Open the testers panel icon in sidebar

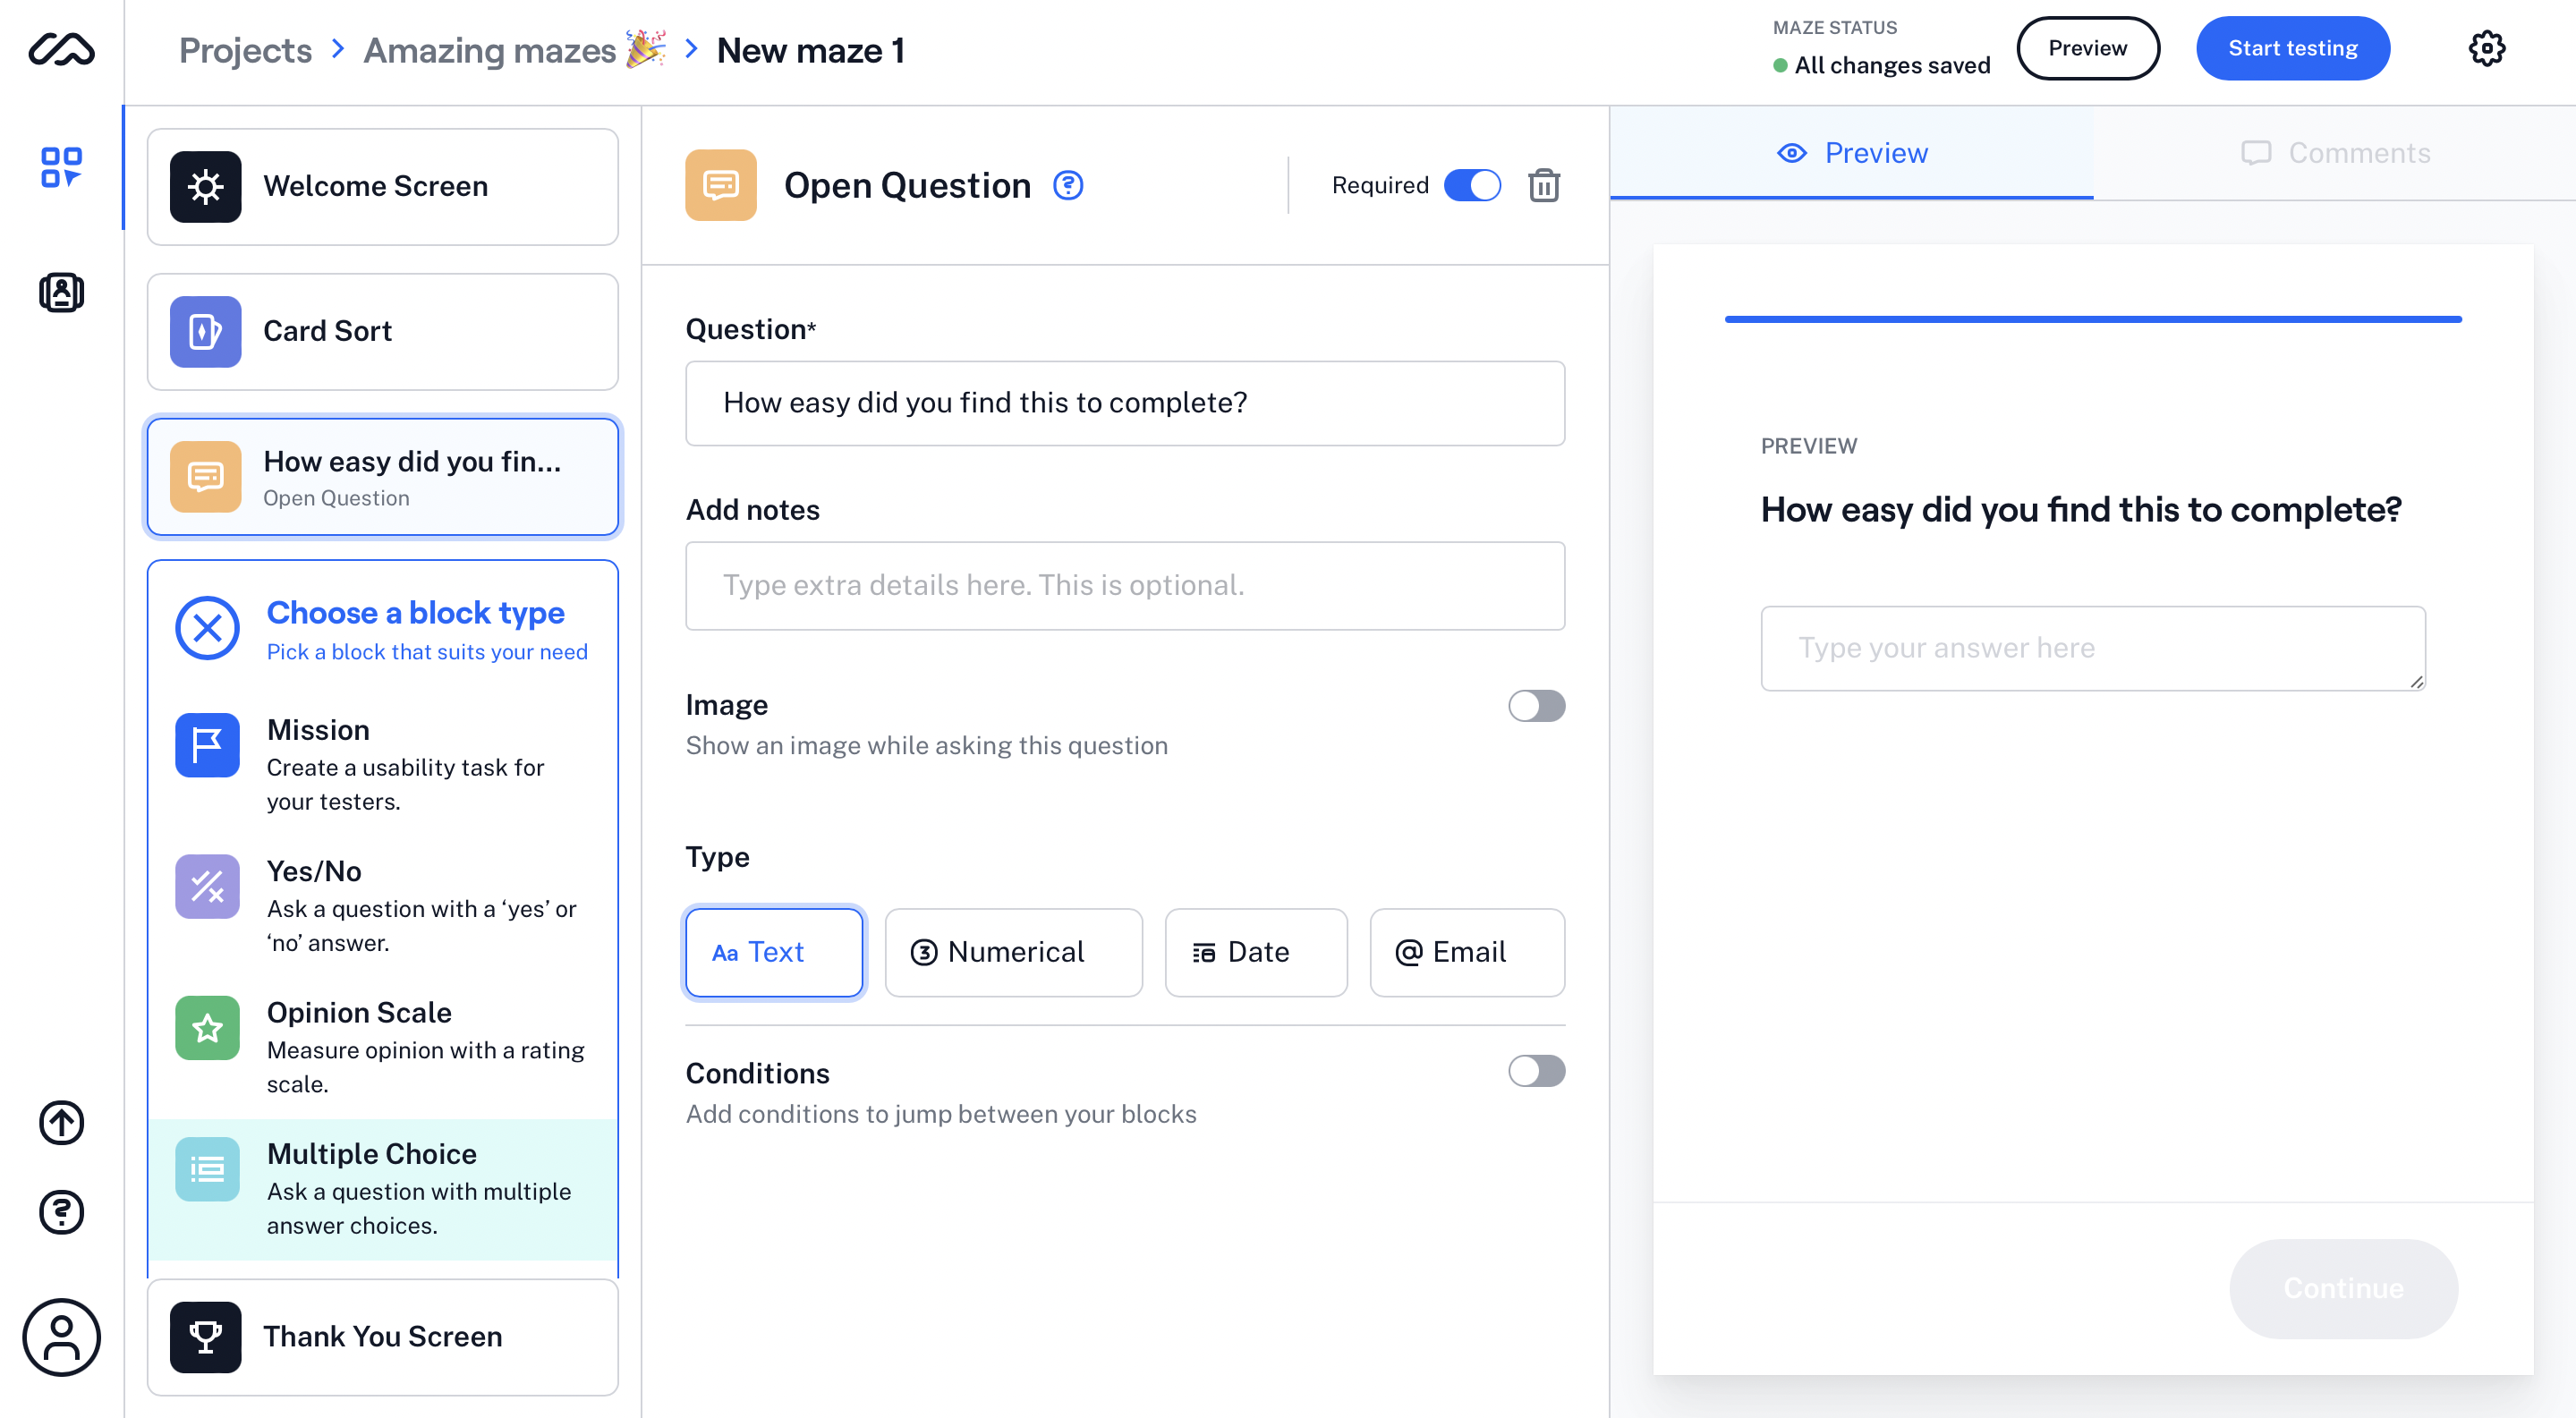click(x=61, y=292)
